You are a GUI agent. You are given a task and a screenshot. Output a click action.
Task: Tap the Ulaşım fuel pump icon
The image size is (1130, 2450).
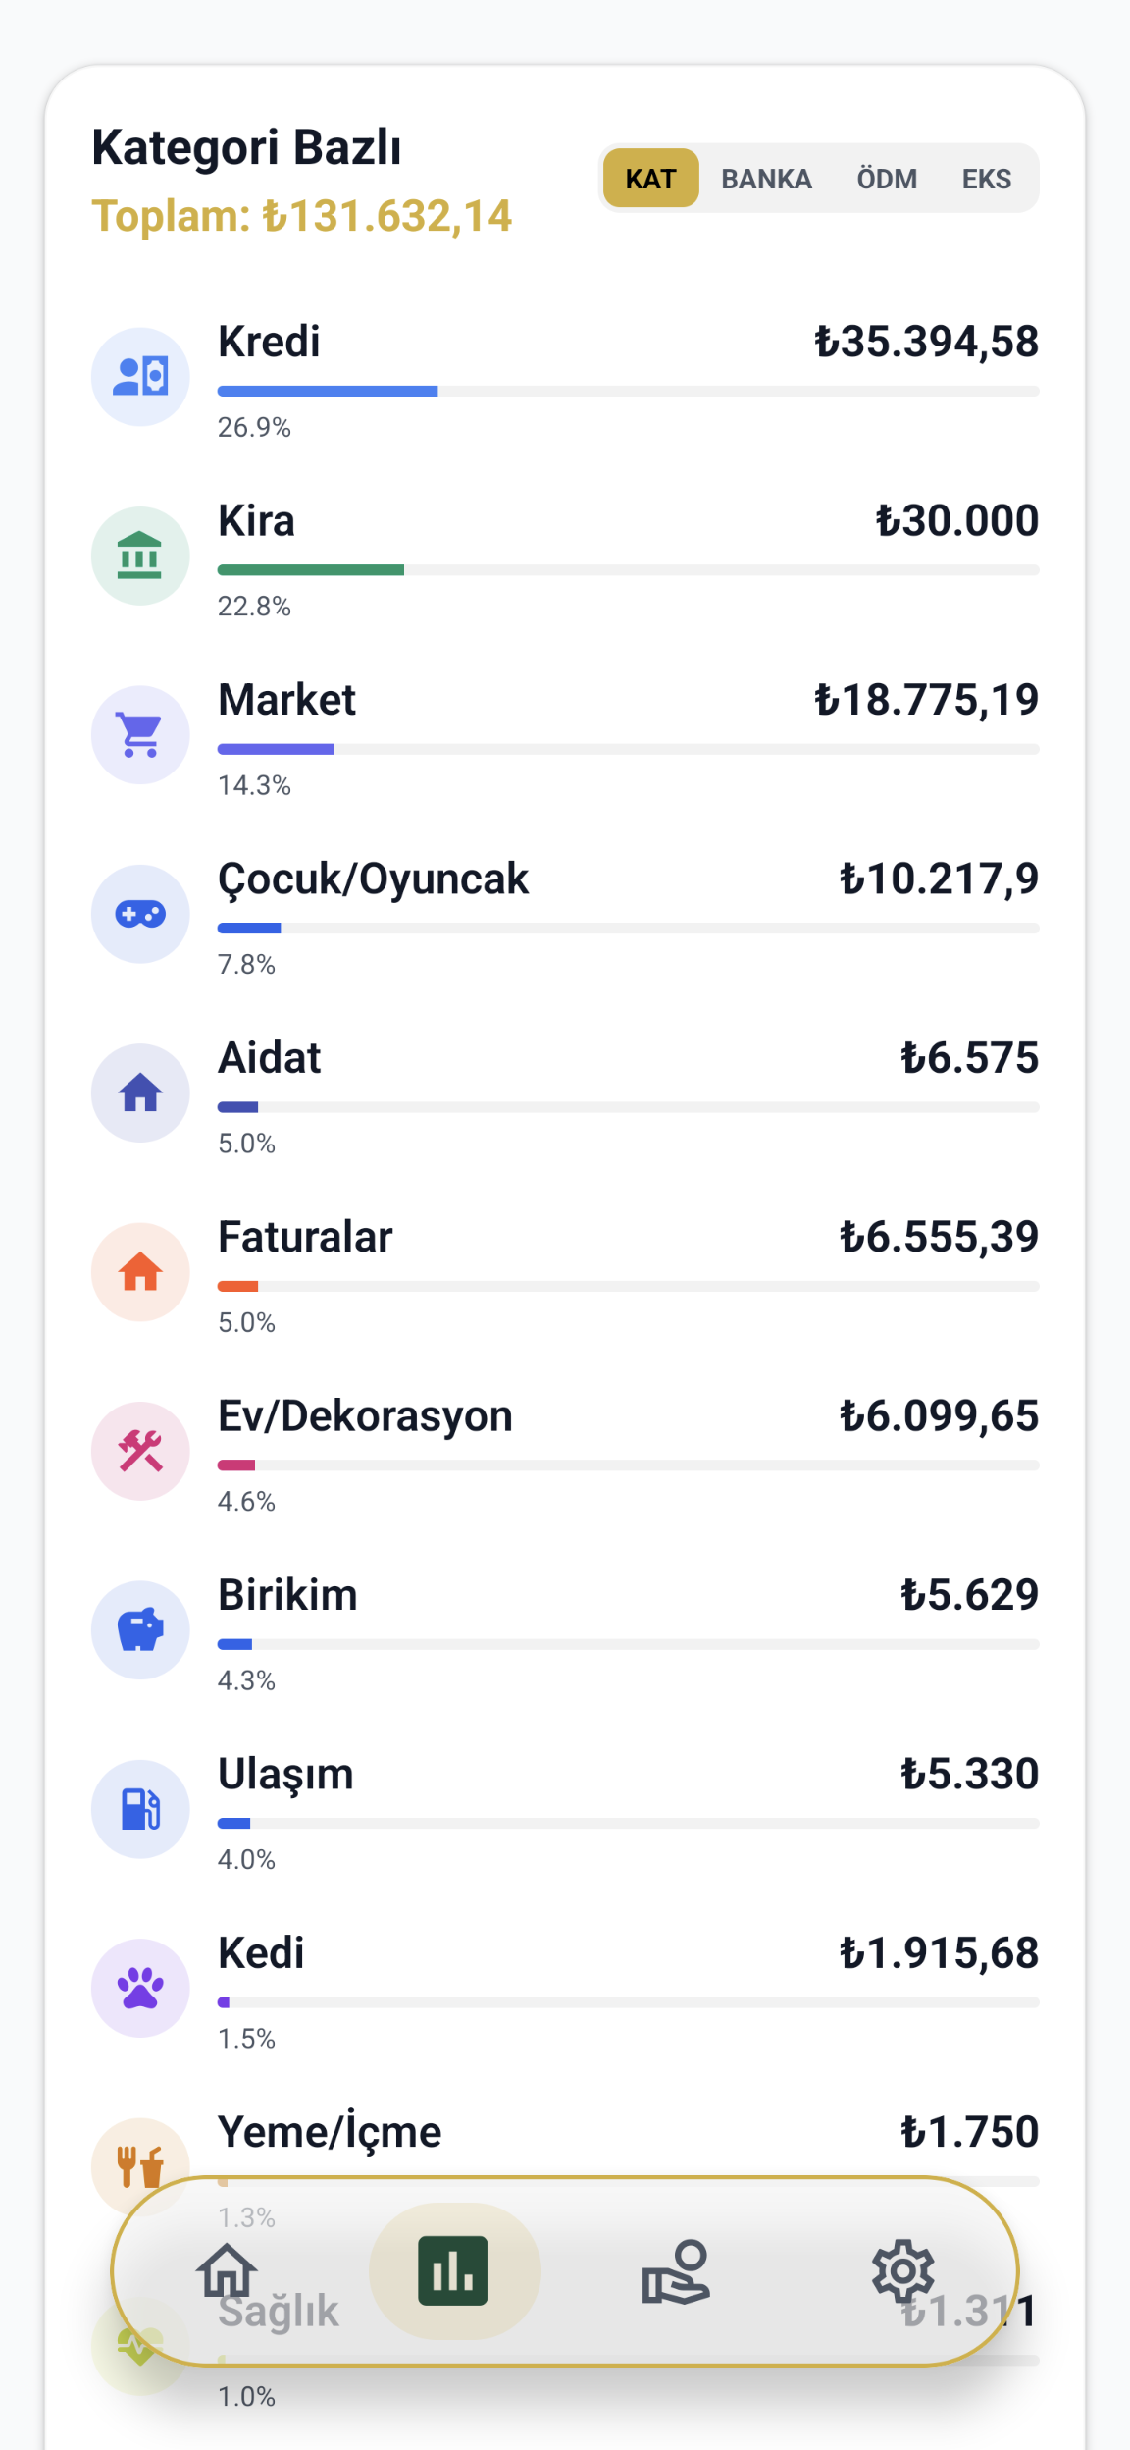tap(140, 1809)
